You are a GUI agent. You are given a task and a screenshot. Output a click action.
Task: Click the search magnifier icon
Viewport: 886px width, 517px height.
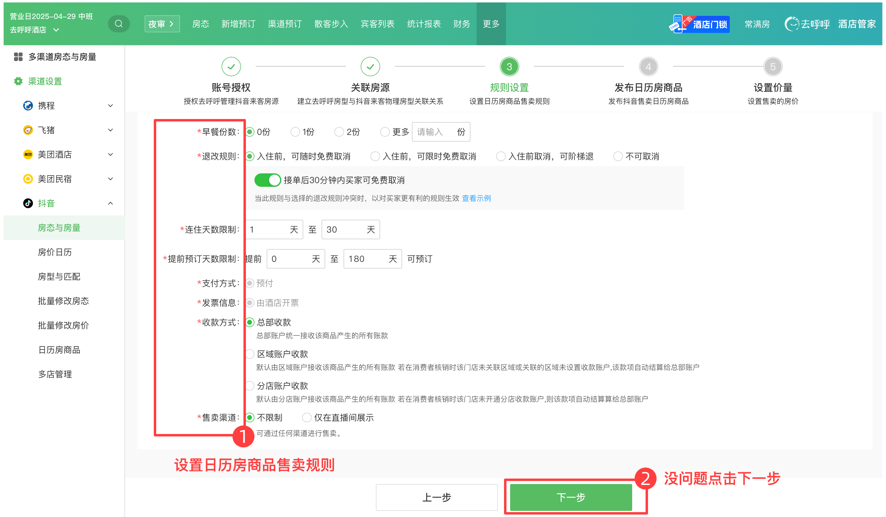coord(118,23)
